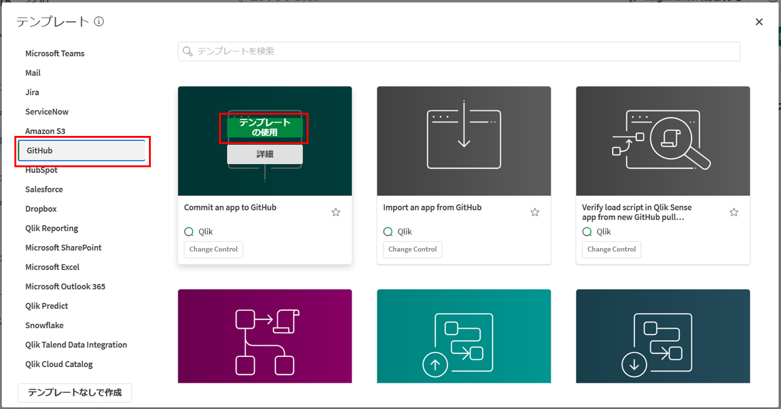
Task: Click the magnifying-glass script illustration on Verify card
Action: [x=663, y=140]
